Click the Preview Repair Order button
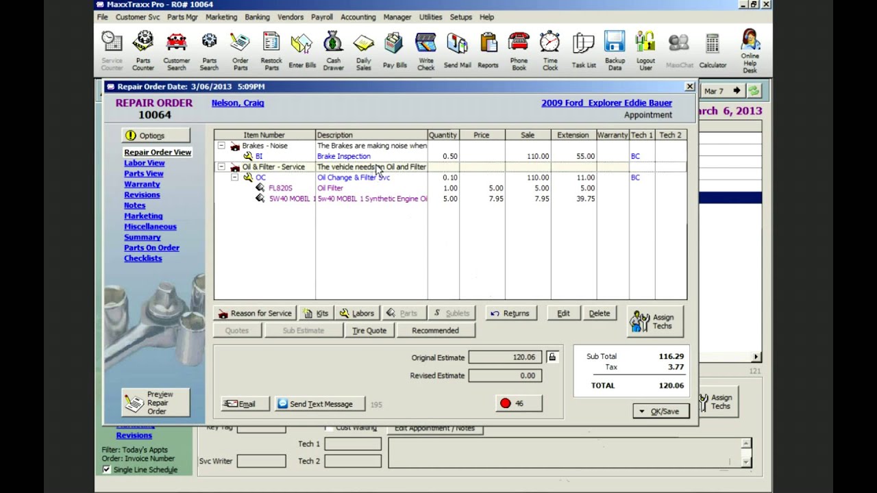 (156, 403)
